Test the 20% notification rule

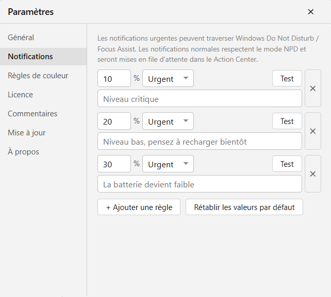pos(287,121)
